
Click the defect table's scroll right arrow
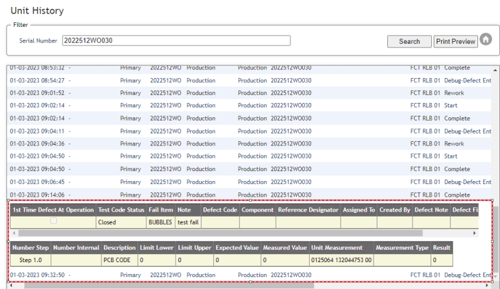474,233
